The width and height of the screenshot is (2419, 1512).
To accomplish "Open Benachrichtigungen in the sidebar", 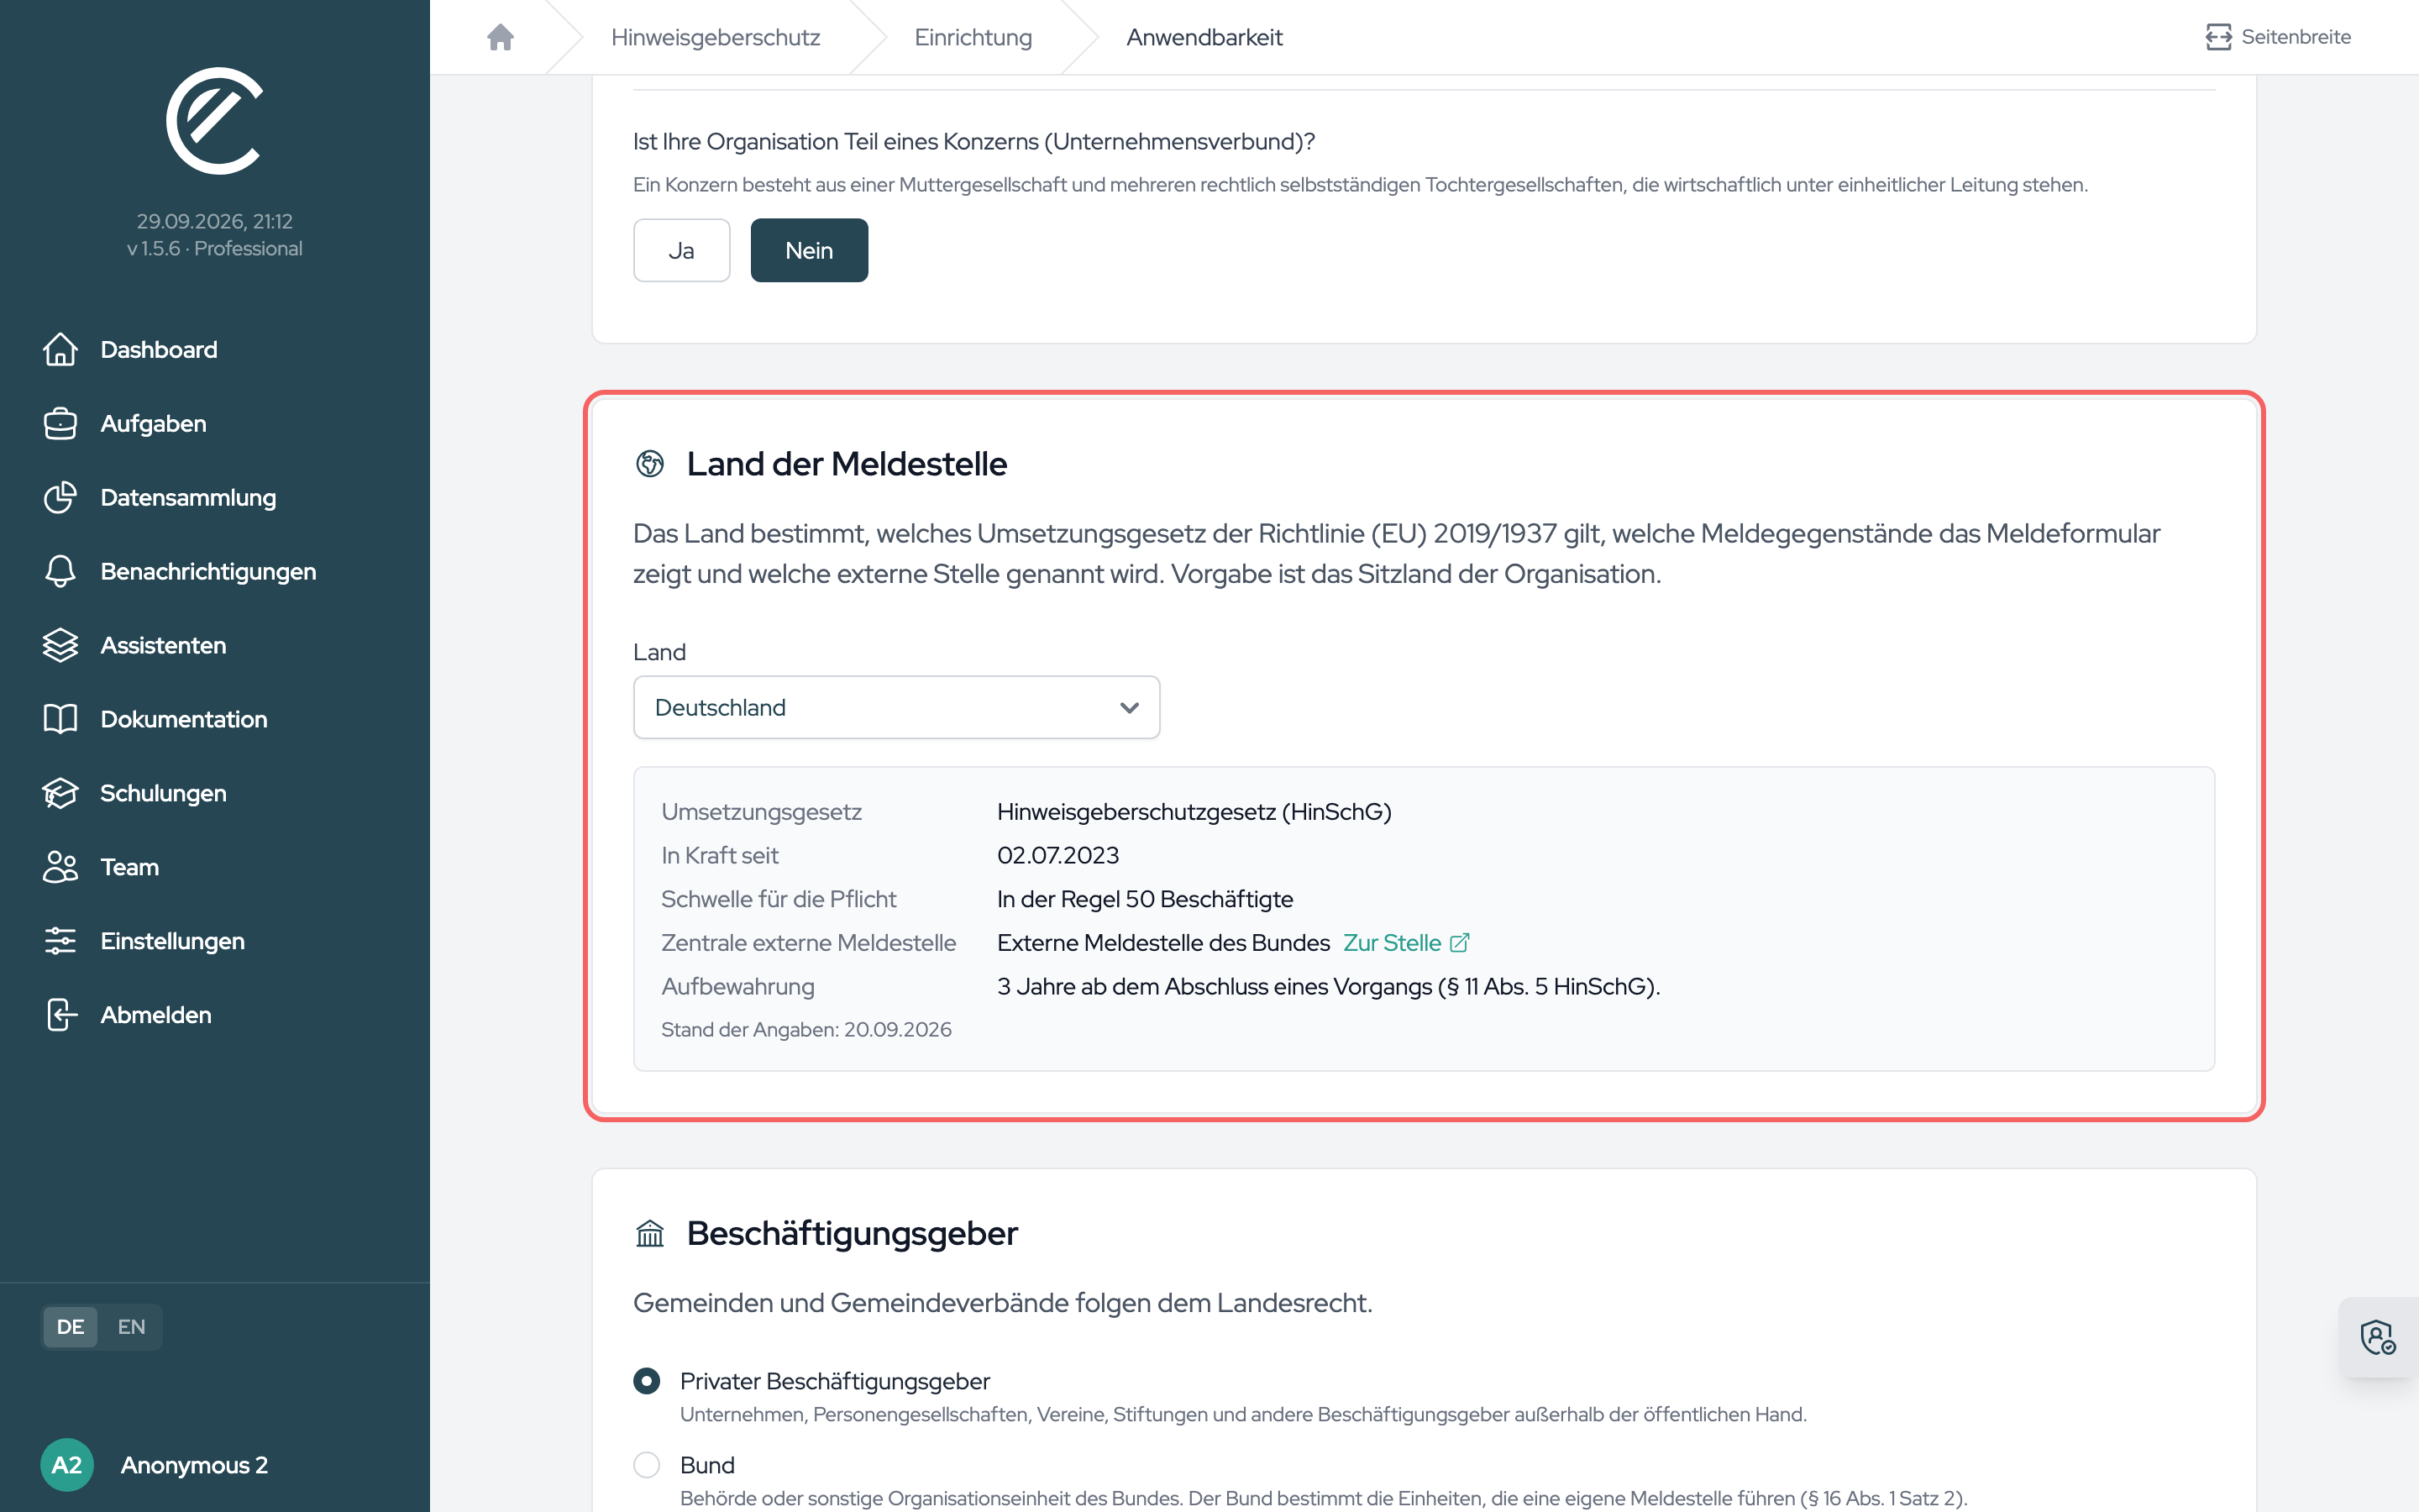I will [208, 571].
